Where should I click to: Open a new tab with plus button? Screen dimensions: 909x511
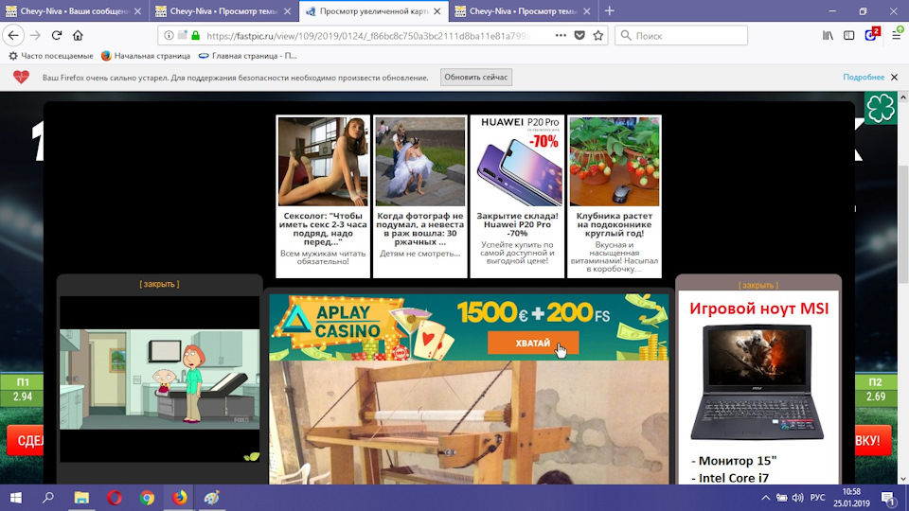coord(609,10)
